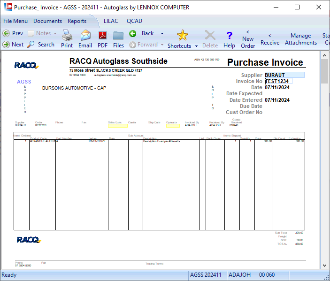330x281 pixels.
Task: Click the AGSS branch label
Action: coord(24,82)
